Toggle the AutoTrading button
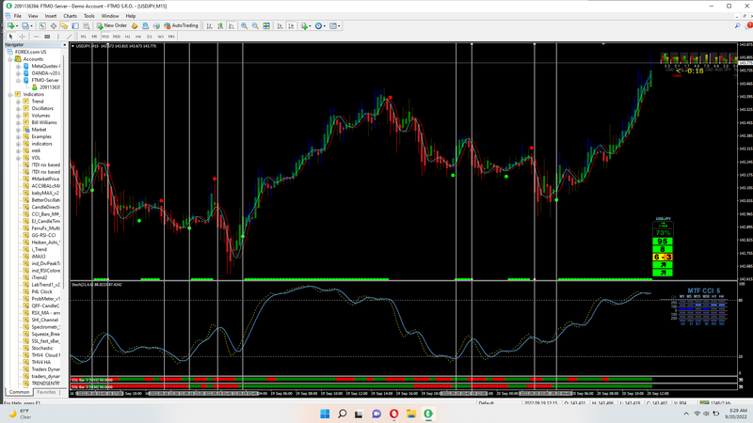 tap(179, 25)
